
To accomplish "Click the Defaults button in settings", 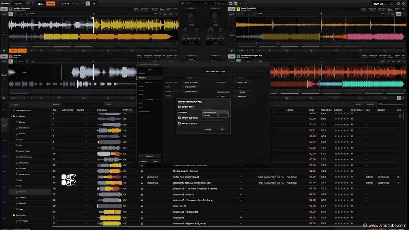I will 149,156.
